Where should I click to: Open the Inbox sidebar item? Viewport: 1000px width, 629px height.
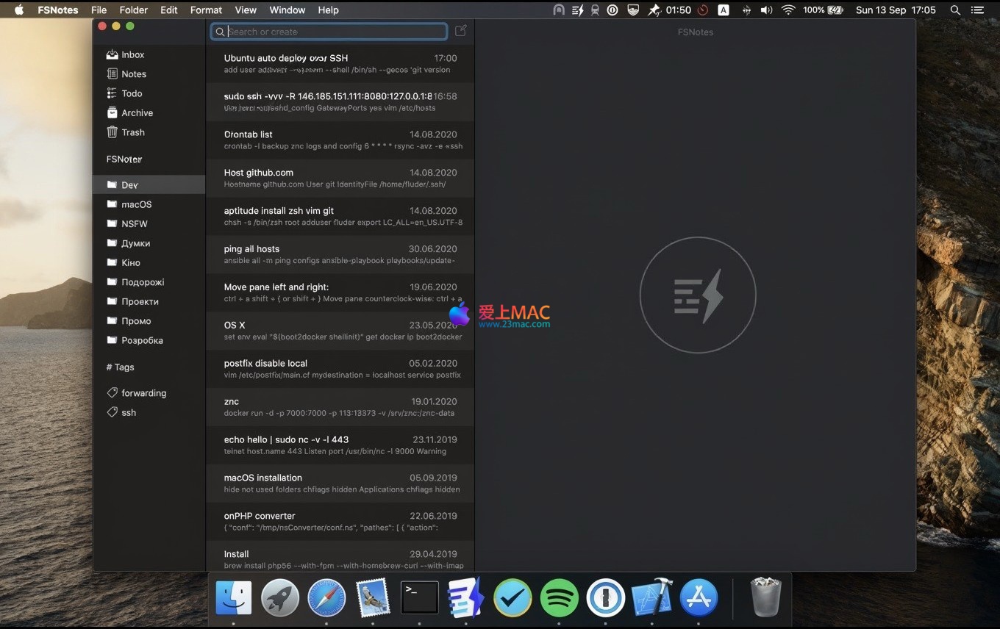pos(132,54)
